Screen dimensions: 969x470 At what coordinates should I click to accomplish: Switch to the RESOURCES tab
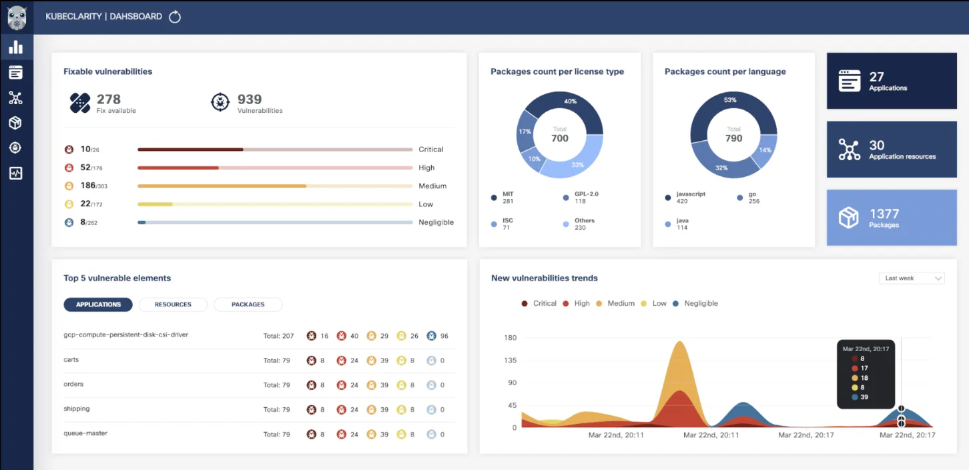click(x=173, y=304)
